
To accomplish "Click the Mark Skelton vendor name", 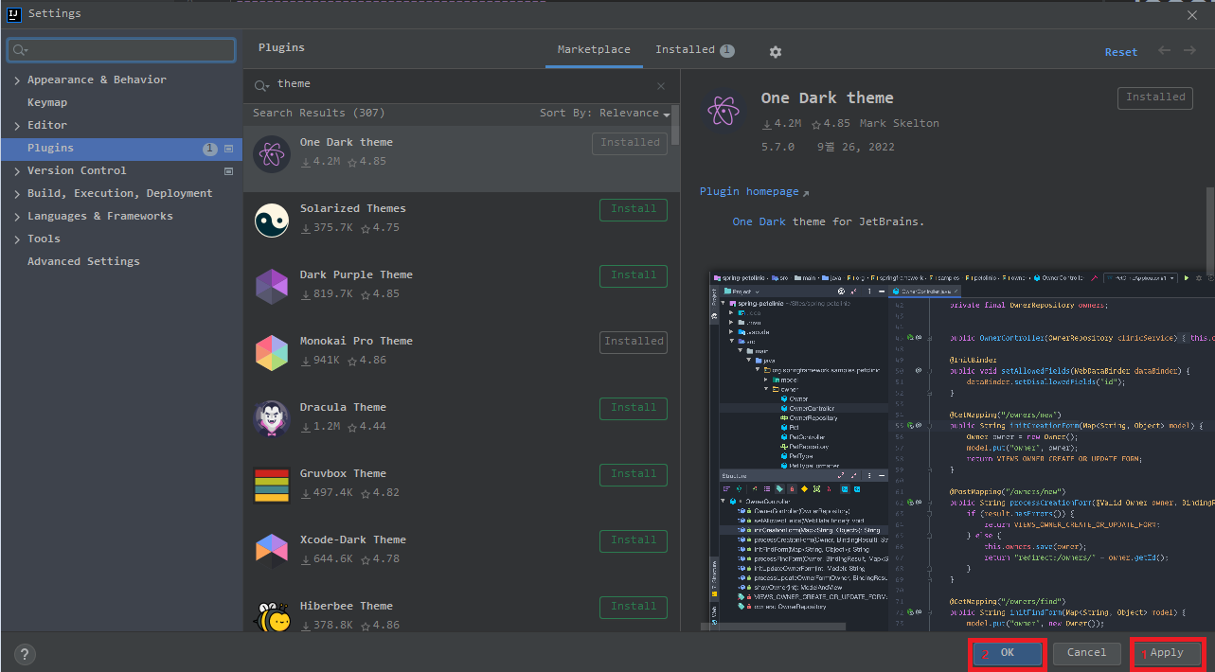I will click(900, 124).
